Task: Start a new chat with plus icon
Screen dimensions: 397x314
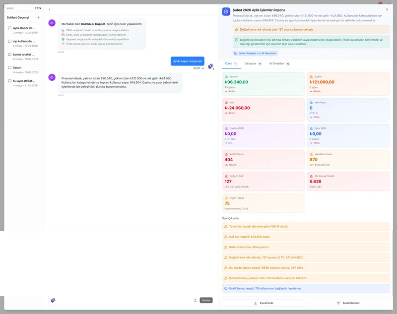Action: 39,17
